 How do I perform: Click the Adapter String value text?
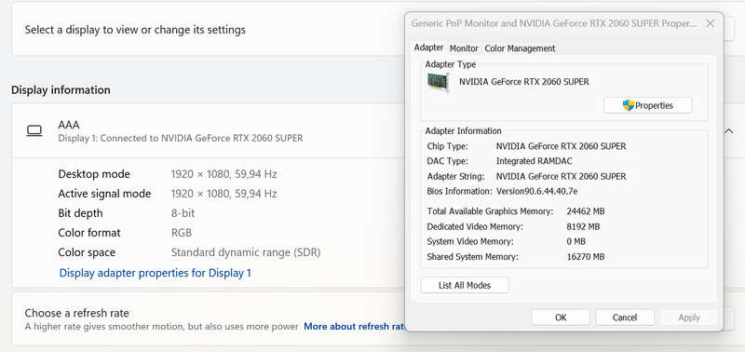pyautogui.click(x=562, y=176)
